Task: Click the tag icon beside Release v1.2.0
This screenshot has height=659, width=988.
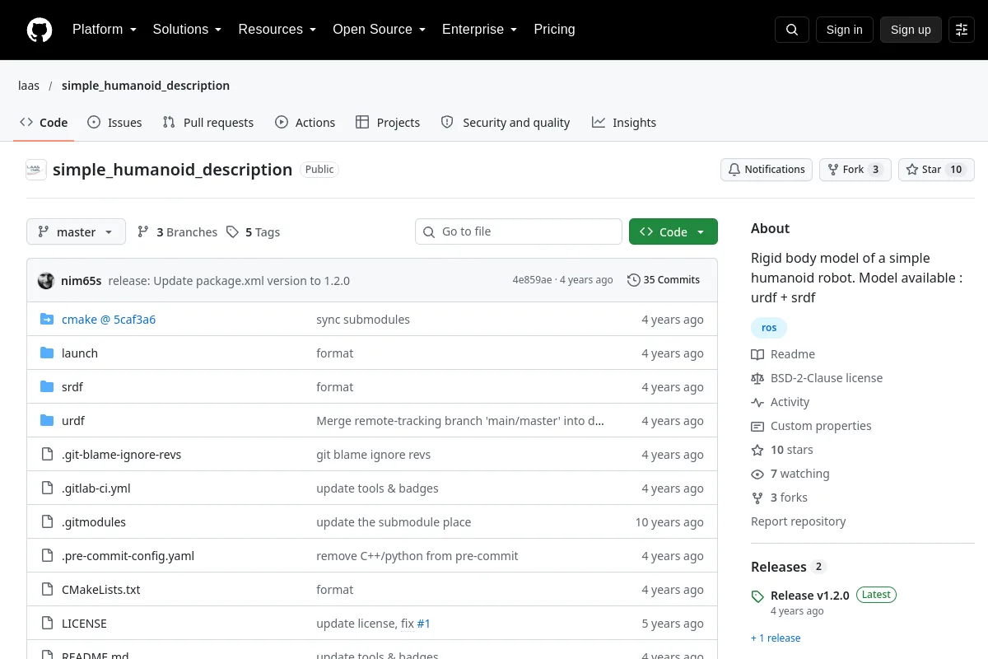Action: [x=757, y=596]
